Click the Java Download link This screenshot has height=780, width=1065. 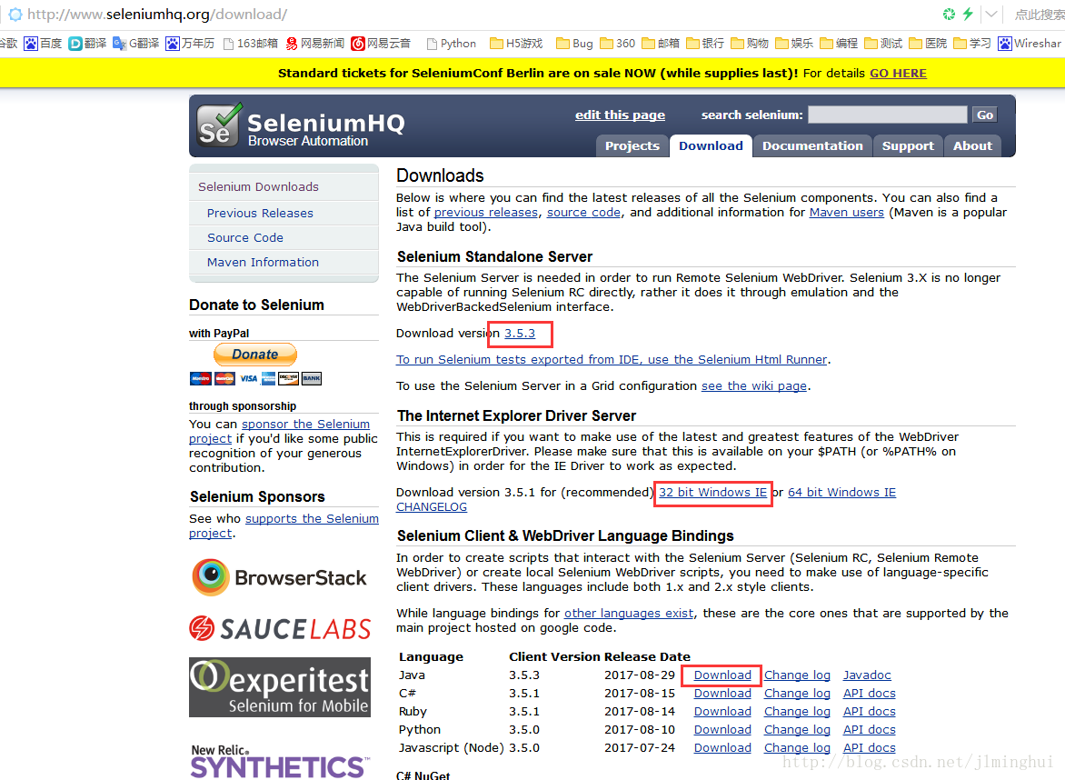tap(722, 675)
